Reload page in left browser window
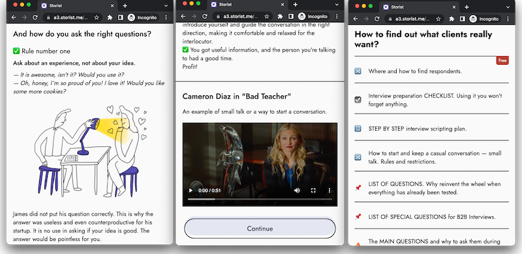This screenshot has height=254, width=522. (x=35, y=18)
